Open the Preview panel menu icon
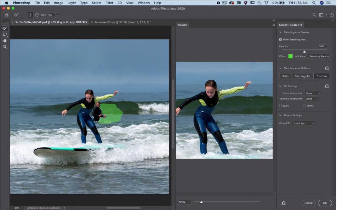The height and width of the screenshot is (210, 337). pos(274,25)
